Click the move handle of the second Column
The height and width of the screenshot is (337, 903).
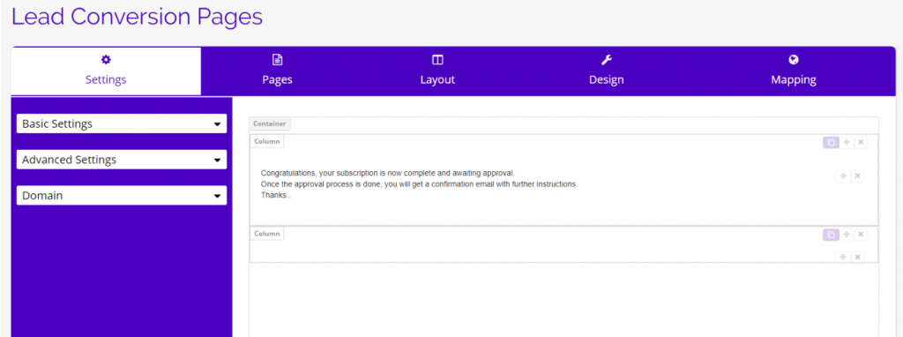pos(847,235)
